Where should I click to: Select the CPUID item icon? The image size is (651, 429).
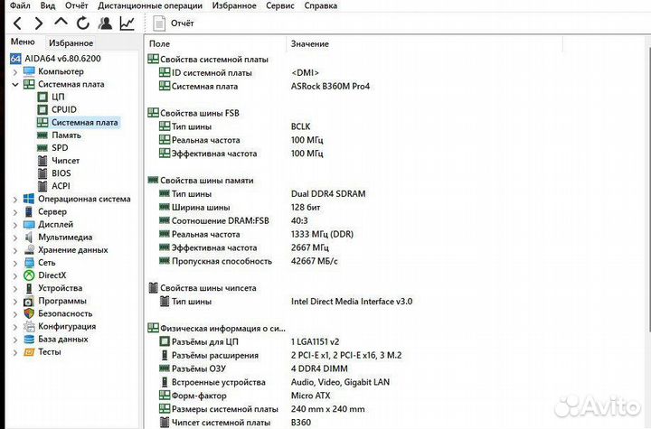[42, 109]
